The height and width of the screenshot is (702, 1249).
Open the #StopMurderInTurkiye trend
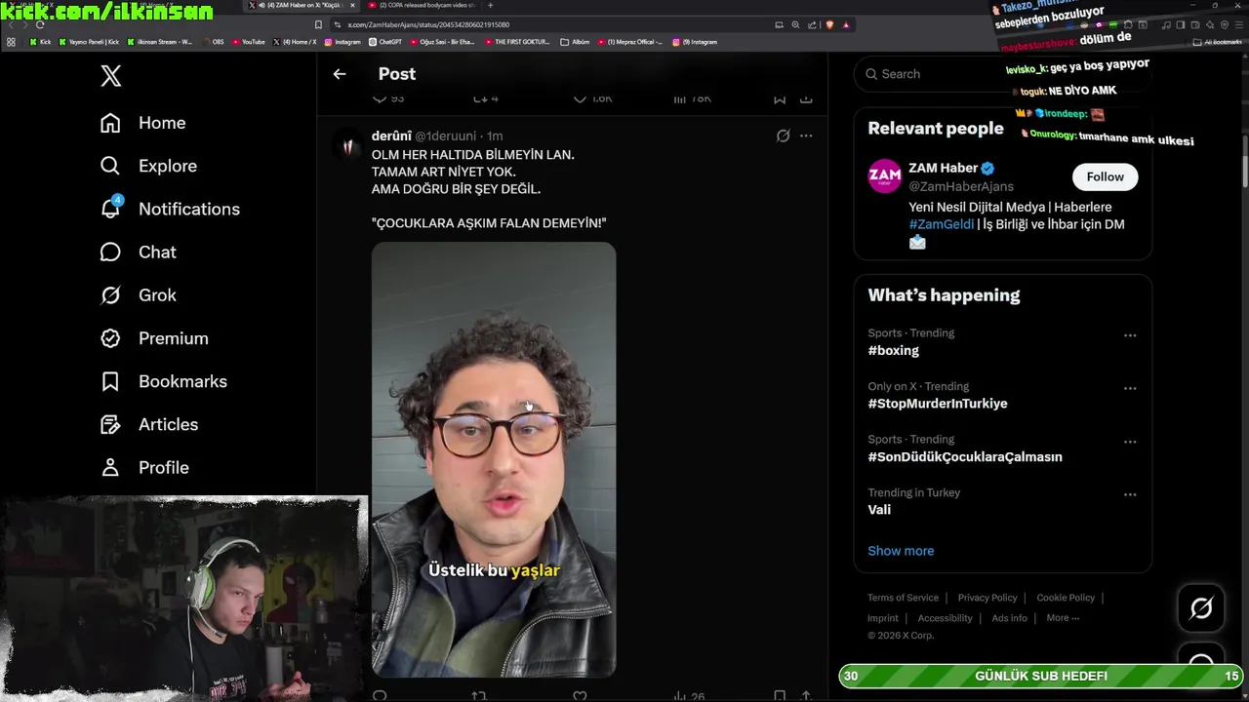tap(938, 404)
